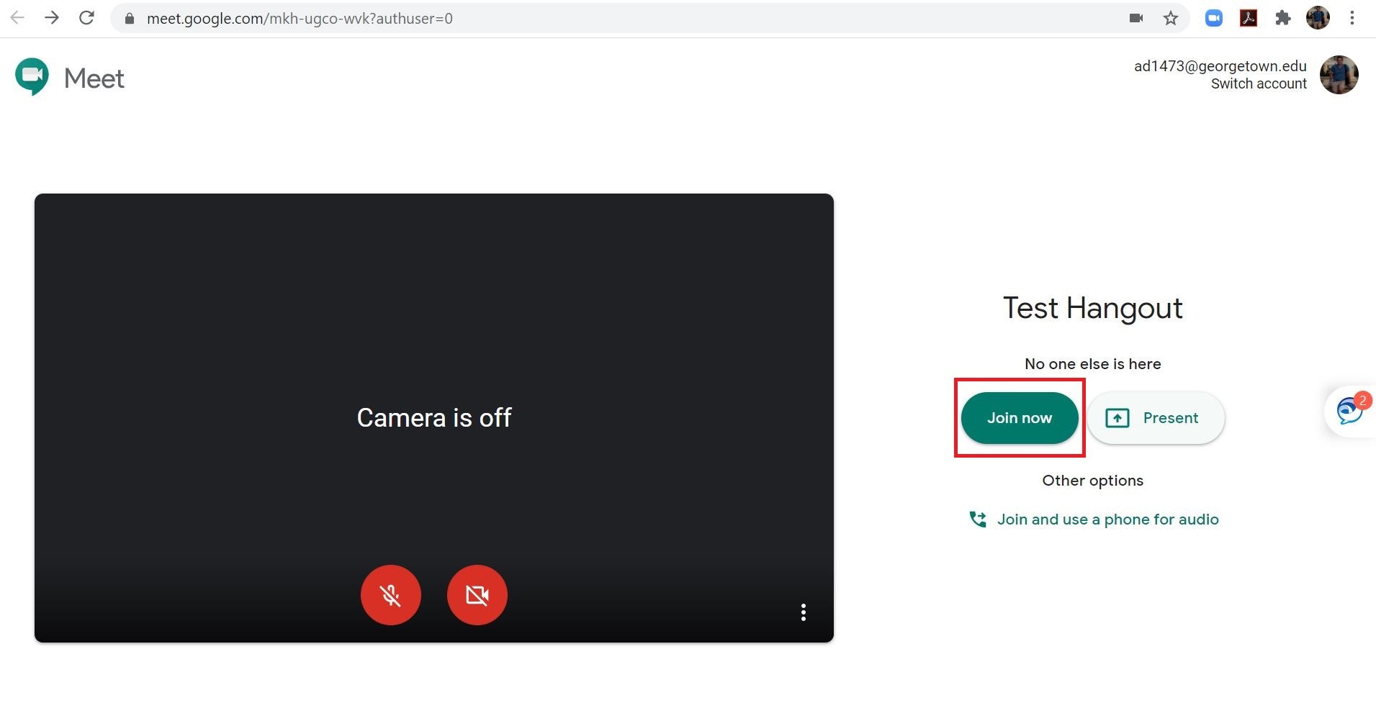Screen dimensions: 1376x726
Task: Click the Switch account link
Action: pyautogui.click(x=1259, y=83)
